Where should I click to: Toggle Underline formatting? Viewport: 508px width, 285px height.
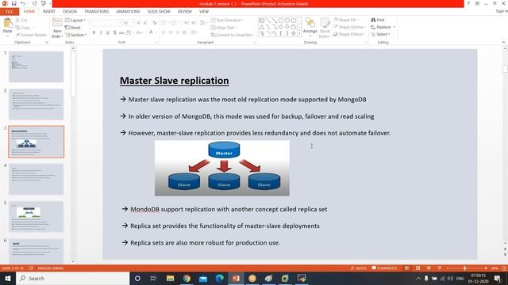(108, 32)
